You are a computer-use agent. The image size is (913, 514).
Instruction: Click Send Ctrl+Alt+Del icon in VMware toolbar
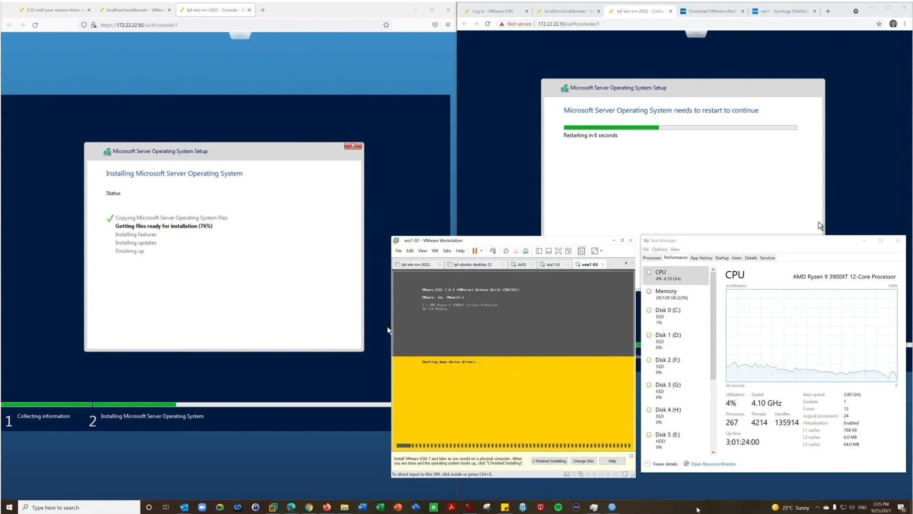coord(493,251)
